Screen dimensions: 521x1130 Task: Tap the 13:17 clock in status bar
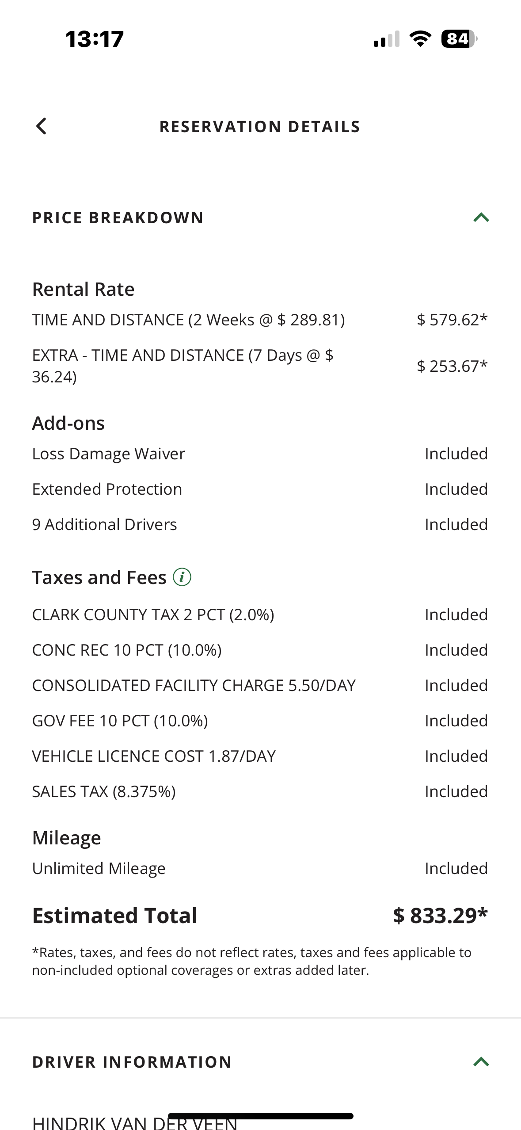95,39
